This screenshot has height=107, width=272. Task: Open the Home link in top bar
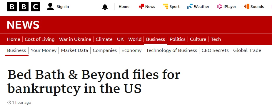coord(124,6)
